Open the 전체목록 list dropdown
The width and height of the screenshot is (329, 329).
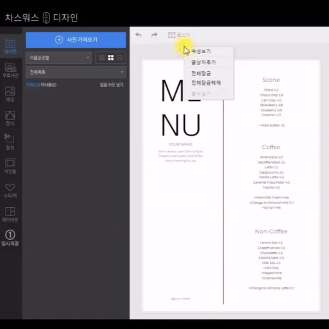[x=76, y=72]
